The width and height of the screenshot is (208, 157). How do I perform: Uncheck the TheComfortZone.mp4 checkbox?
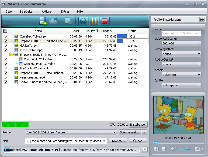[6, 68]
